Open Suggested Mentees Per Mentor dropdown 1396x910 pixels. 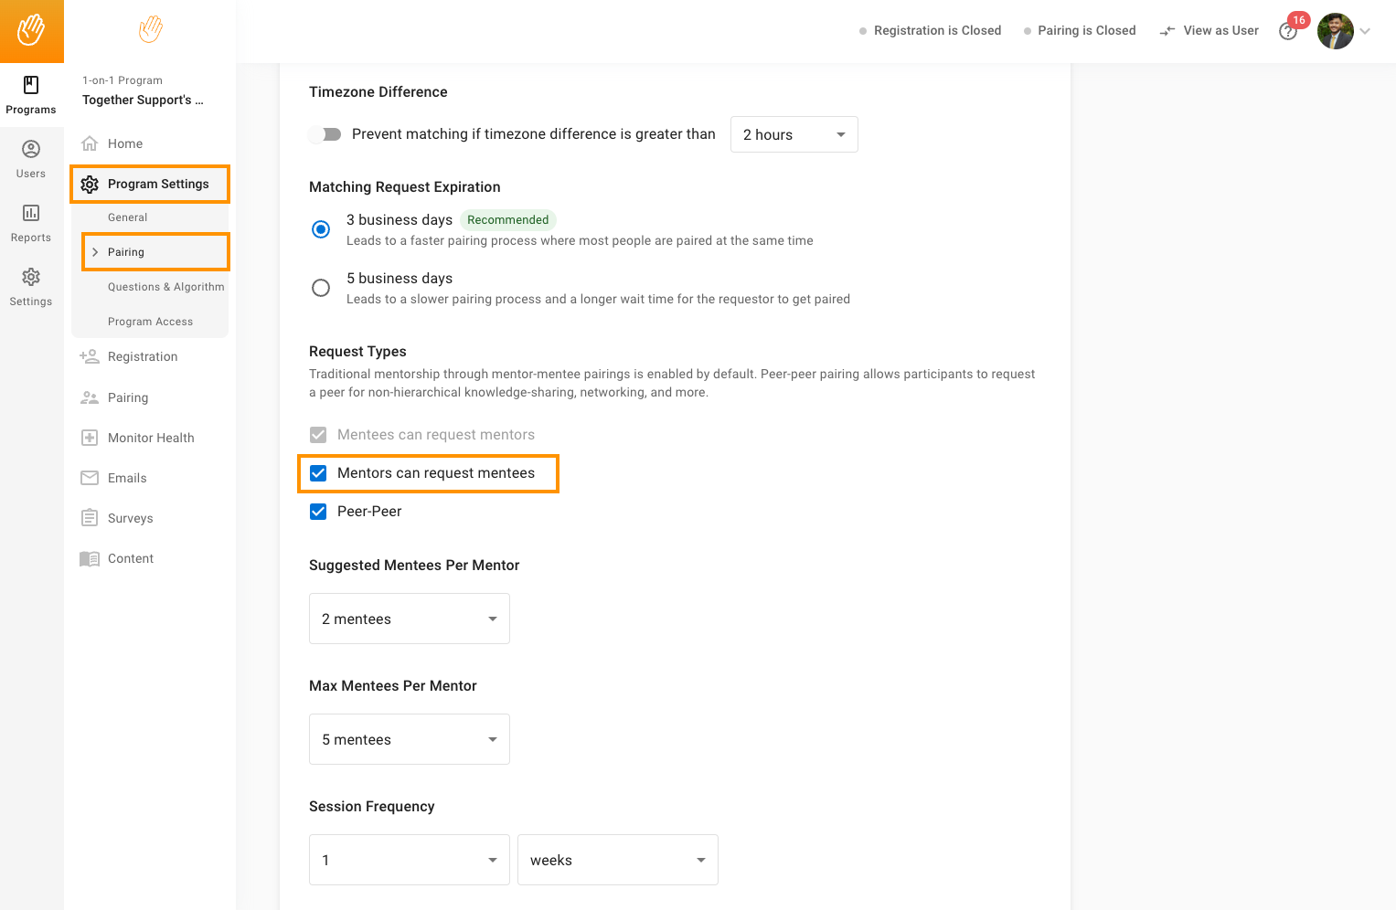pyautogui.click(x=410, y=619)
